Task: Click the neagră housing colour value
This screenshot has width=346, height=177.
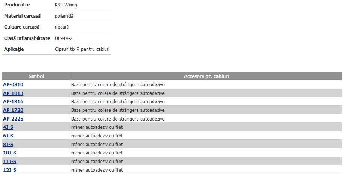Action: pos(62,27)
